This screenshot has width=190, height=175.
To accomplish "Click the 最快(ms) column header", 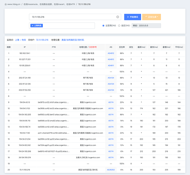I will pyautogui.click(x=154, y=47).
